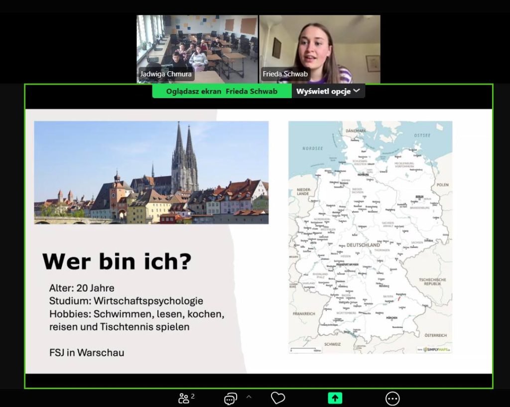The height and width of the screenshot is (407, 510).
Task: Click the "Wer bin ich?" slide heading
Action: pos(117,261)
